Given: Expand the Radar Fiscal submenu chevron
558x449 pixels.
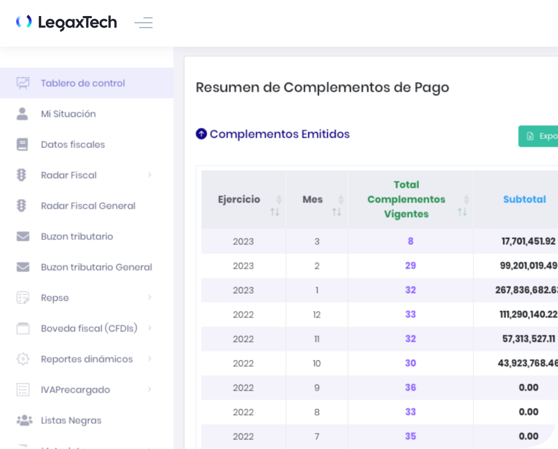Looking at the screenshot, I should pos(150,175).
